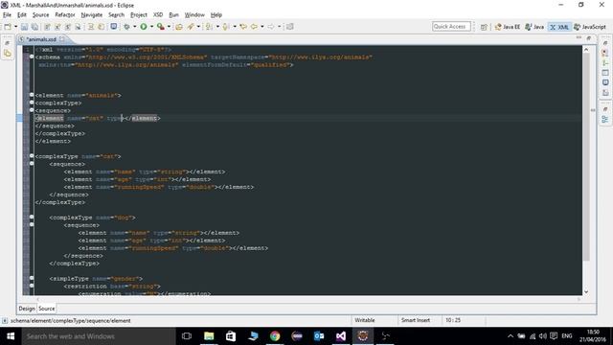
Task: Collapse the simpleType name="gender" fold marker
Action: click(x=32, y=278)
